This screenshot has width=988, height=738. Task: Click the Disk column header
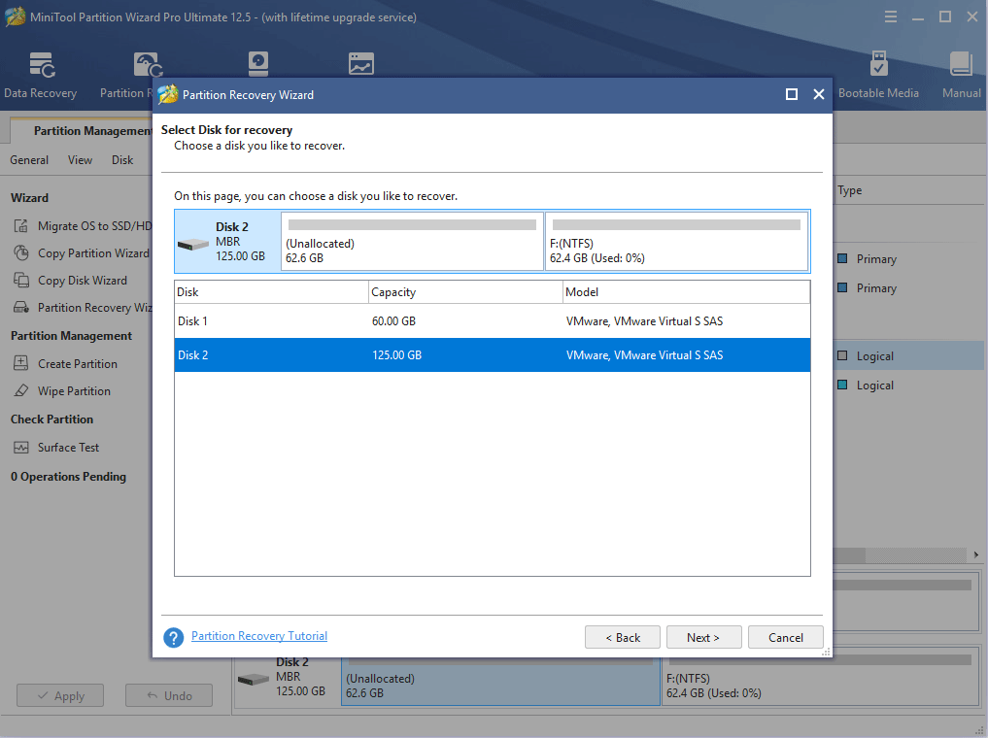point(272,292)
